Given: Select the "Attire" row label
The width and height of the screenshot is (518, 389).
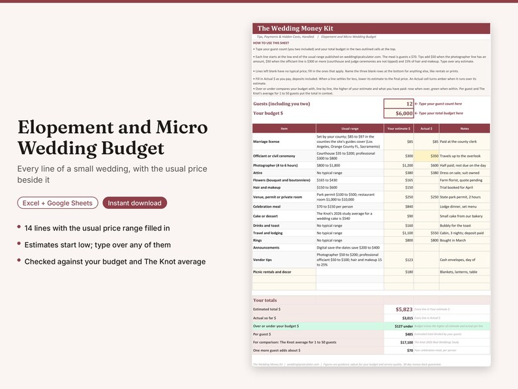Looking at the screenshot, I should coord(258,173).
